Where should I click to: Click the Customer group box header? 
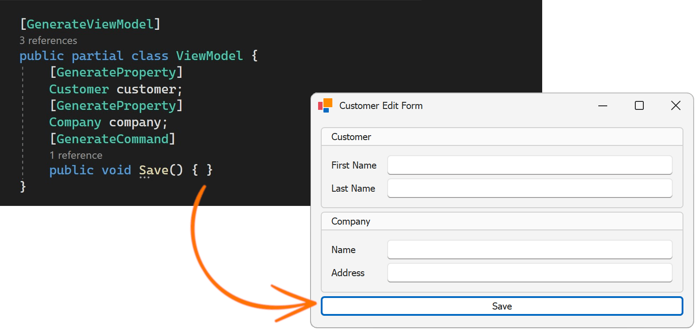[351, 137]
